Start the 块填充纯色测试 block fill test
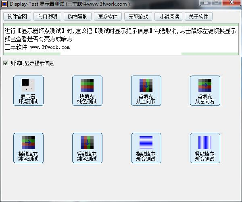 click(x=87, y=91)
